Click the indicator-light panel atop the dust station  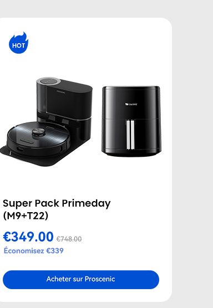(x=48, y=81)
